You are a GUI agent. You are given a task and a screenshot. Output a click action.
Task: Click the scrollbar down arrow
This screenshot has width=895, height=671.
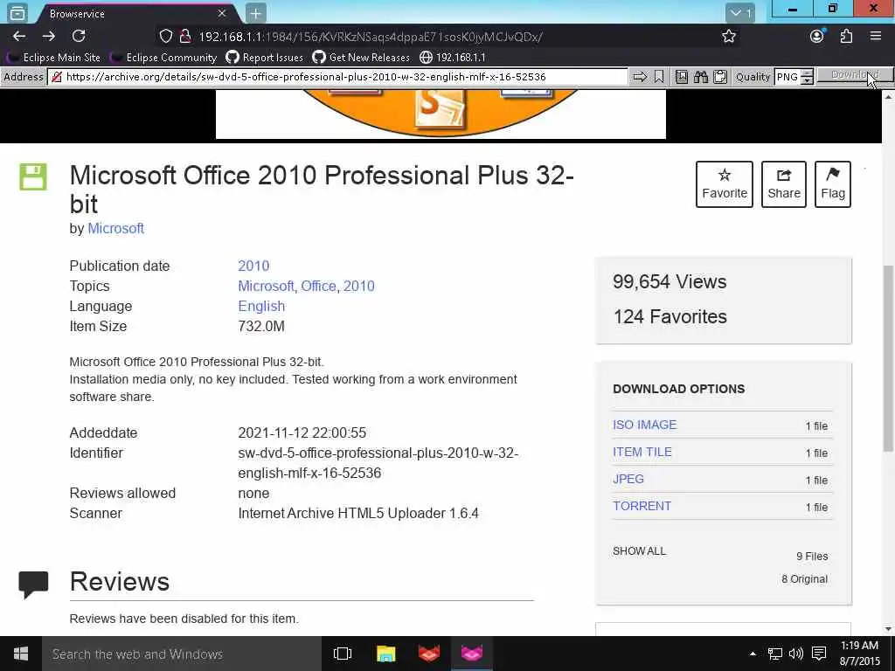[x=888, y=629]
